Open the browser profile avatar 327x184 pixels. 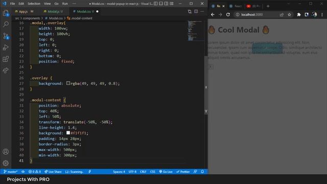click(x=314, y=15)
